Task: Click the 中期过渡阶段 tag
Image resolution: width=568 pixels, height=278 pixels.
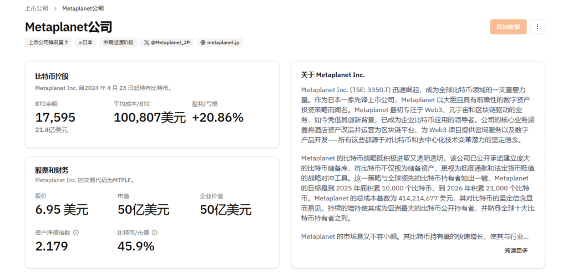Action: pos(118,42)
